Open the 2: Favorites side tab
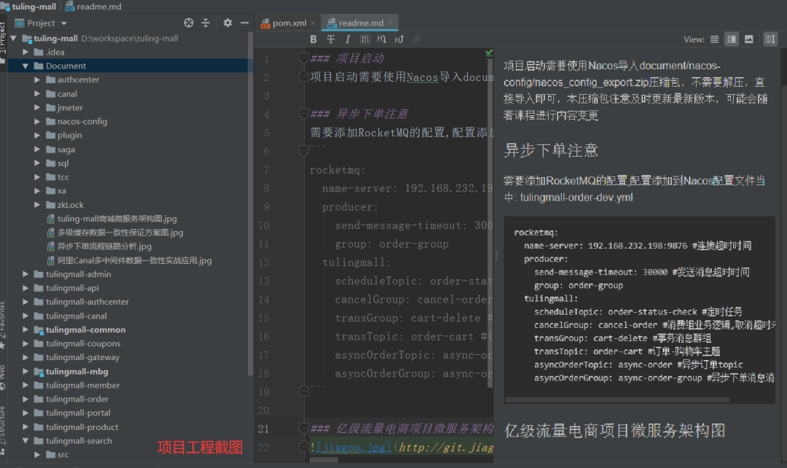Viewport: 787px width, 468px height. coord(3,324)
